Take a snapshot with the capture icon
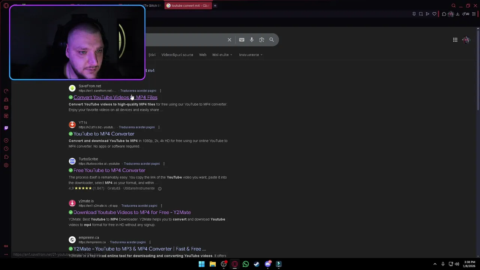Image resolution: width=480 pixels, height=270 pixels. (x=421, y=14)
